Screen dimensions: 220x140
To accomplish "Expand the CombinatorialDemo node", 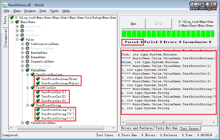I will click(x=22, y=44).
